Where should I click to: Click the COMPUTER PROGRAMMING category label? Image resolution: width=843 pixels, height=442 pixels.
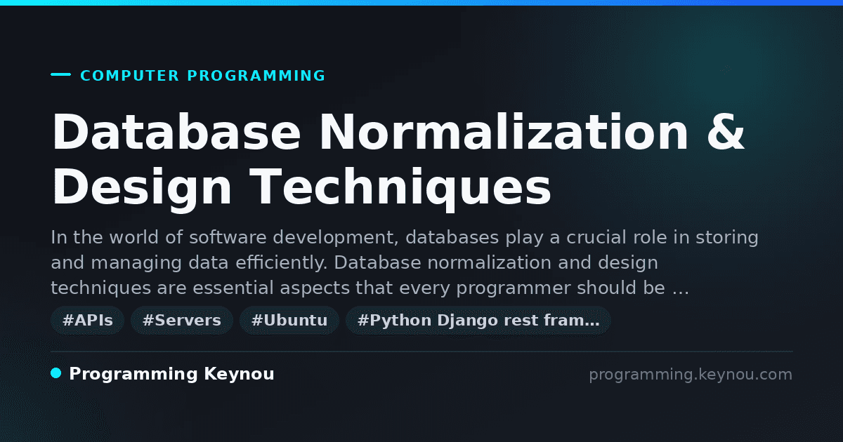click(x=203, y=76)
